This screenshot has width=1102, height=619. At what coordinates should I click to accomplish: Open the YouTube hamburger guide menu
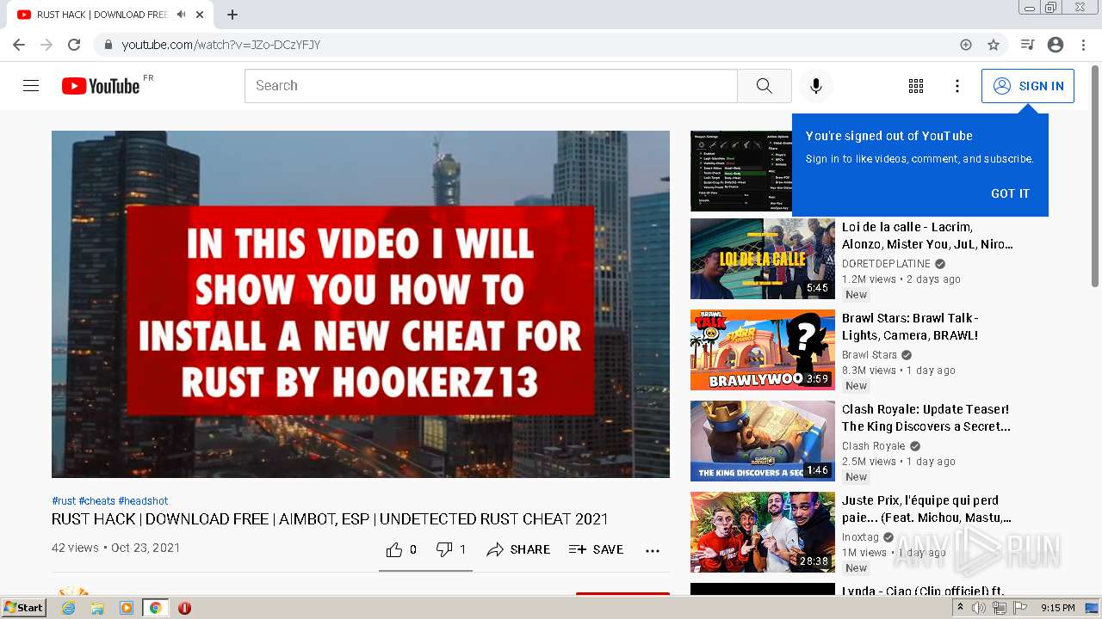[31, 86]
